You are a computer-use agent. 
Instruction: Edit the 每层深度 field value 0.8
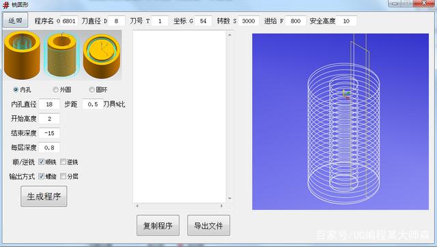pyautogui.click(x=49, y=147)
